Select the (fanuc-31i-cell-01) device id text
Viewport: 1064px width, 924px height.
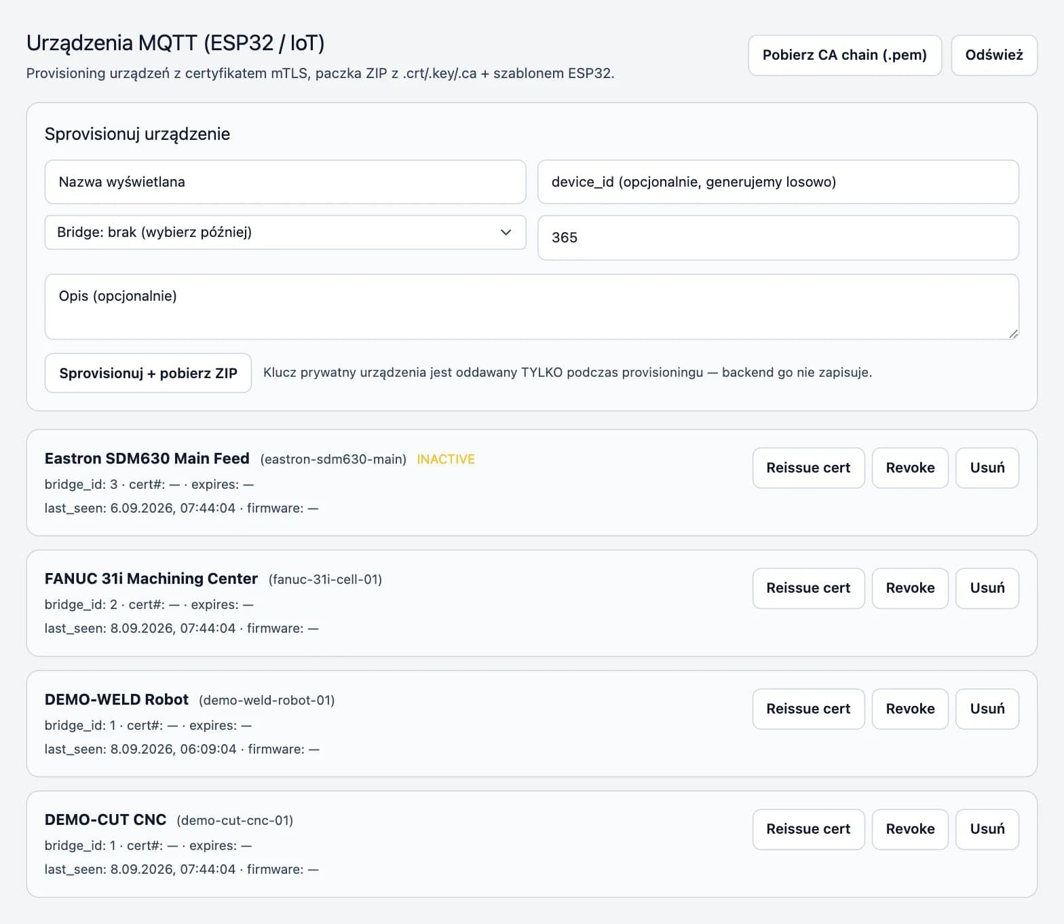pyautogui.click(x=325, y=580)
